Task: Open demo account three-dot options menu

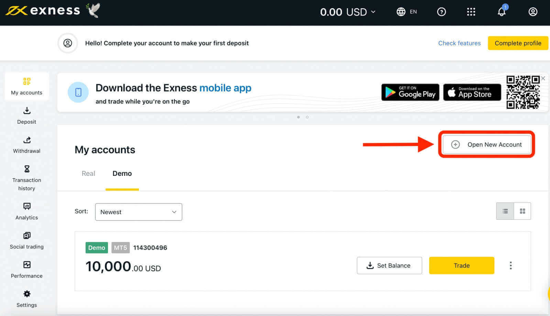Action: tap(510, 266)
